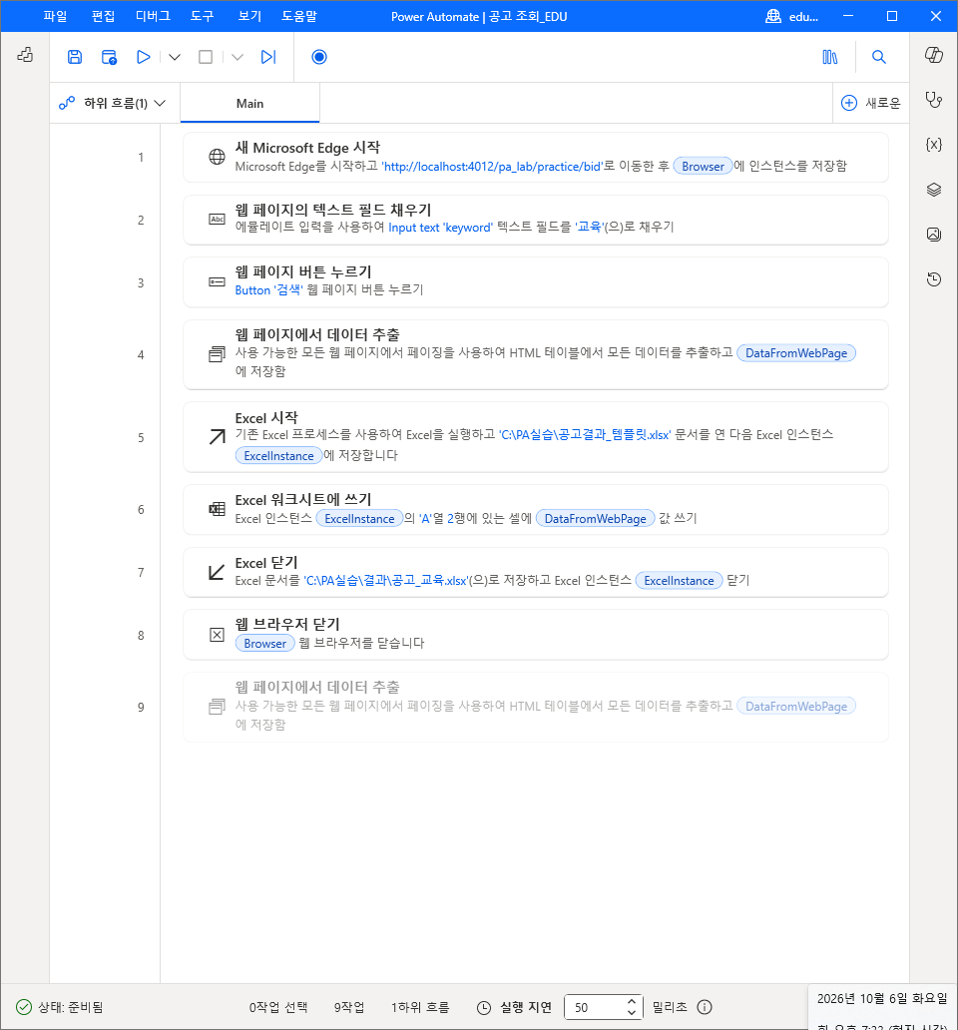Open the localhost bid URL link in step 1
958x1030 pixels.
point(492,167)
